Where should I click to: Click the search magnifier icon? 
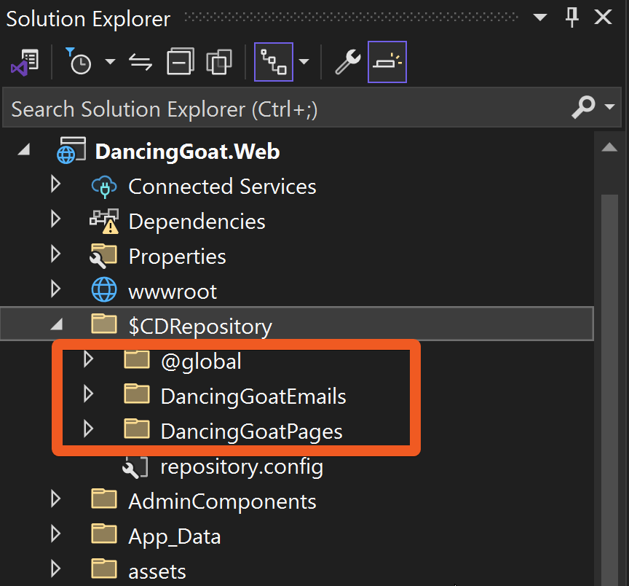coord(583,109)
